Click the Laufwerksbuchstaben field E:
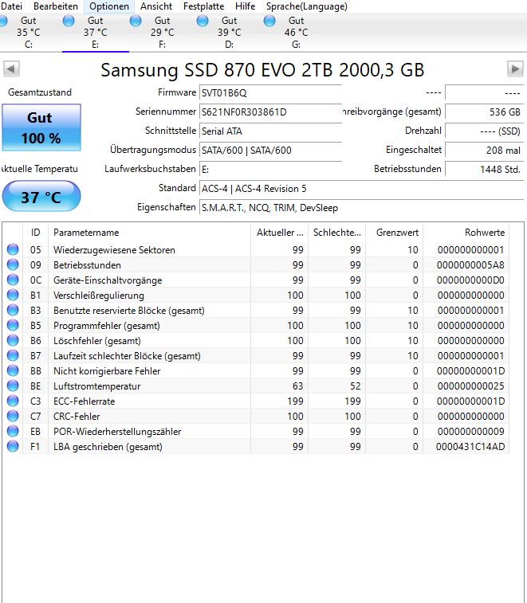This screenshot has width=527, height=603. 270,170
